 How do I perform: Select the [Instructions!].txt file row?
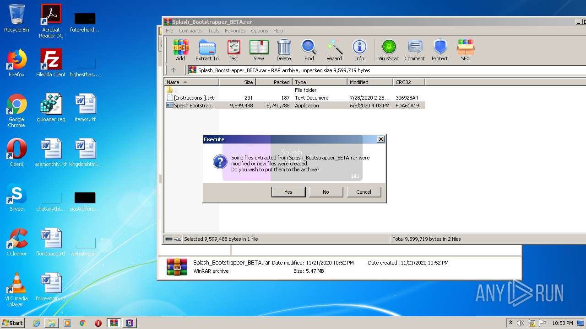click(295, 98)
